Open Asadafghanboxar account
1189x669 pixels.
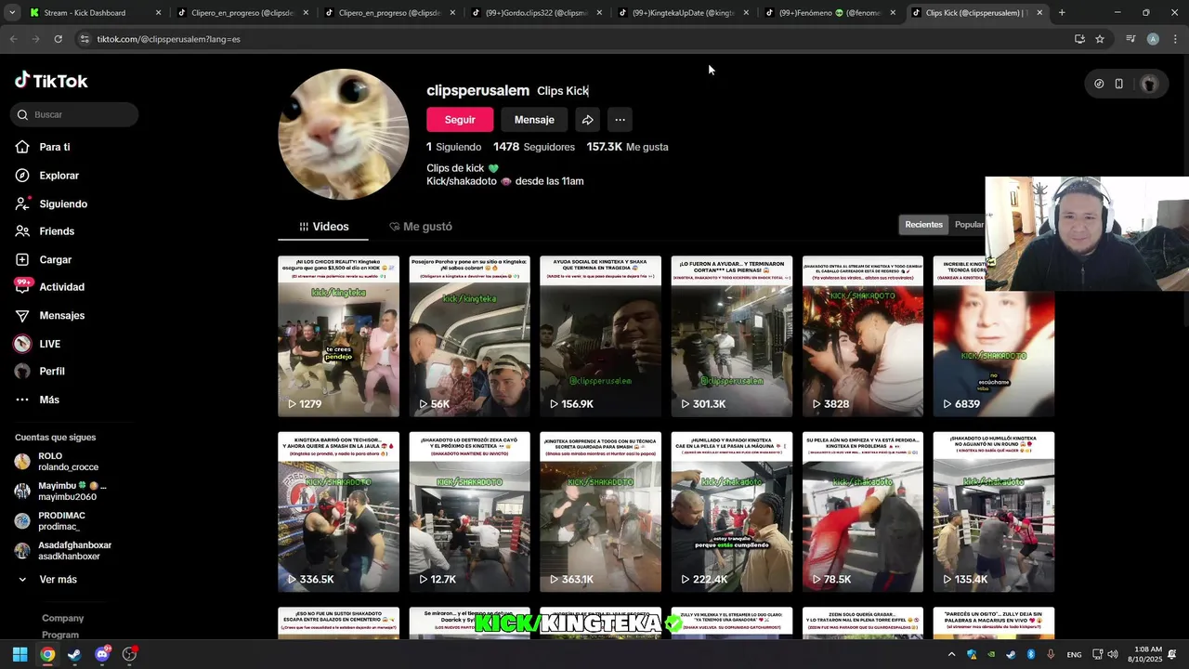(63, 551)
